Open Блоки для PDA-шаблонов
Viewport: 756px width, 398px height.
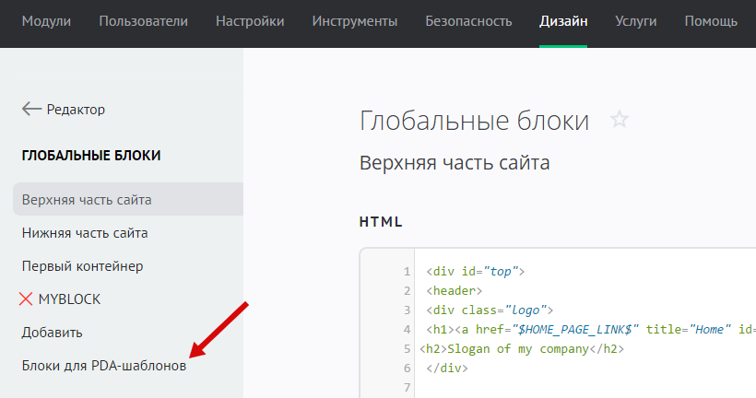click(103, 366)
